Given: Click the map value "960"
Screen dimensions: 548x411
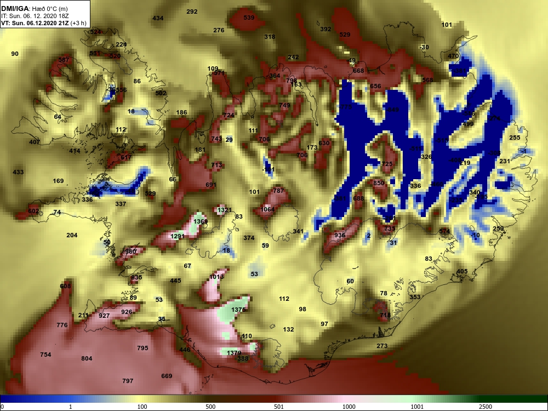Looking at the screenshot, I should click(130, 252).
